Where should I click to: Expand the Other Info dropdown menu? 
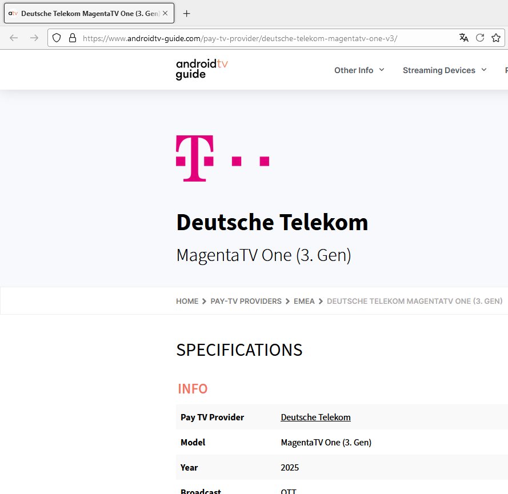359,70
